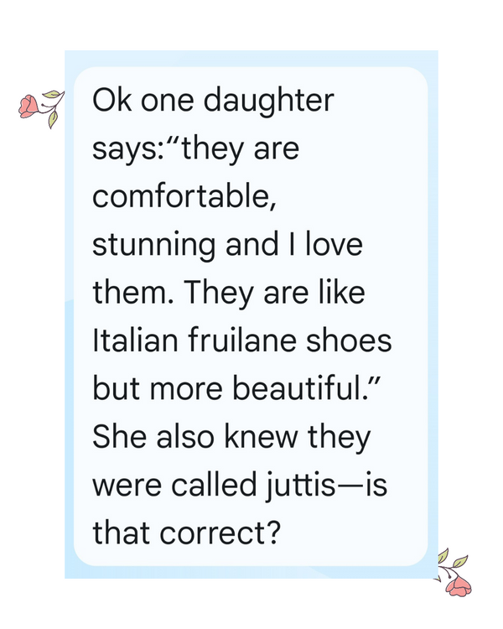Click the word "juttis" in the message
Image resolution: width=503 pixels, height=629 pixels.
point(300,486)
